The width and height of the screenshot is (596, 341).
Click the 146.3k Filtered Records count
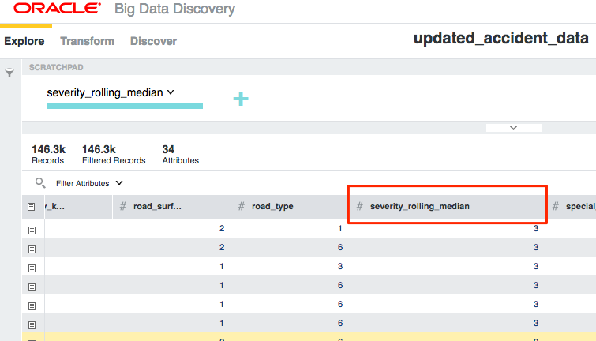point(114,155)
